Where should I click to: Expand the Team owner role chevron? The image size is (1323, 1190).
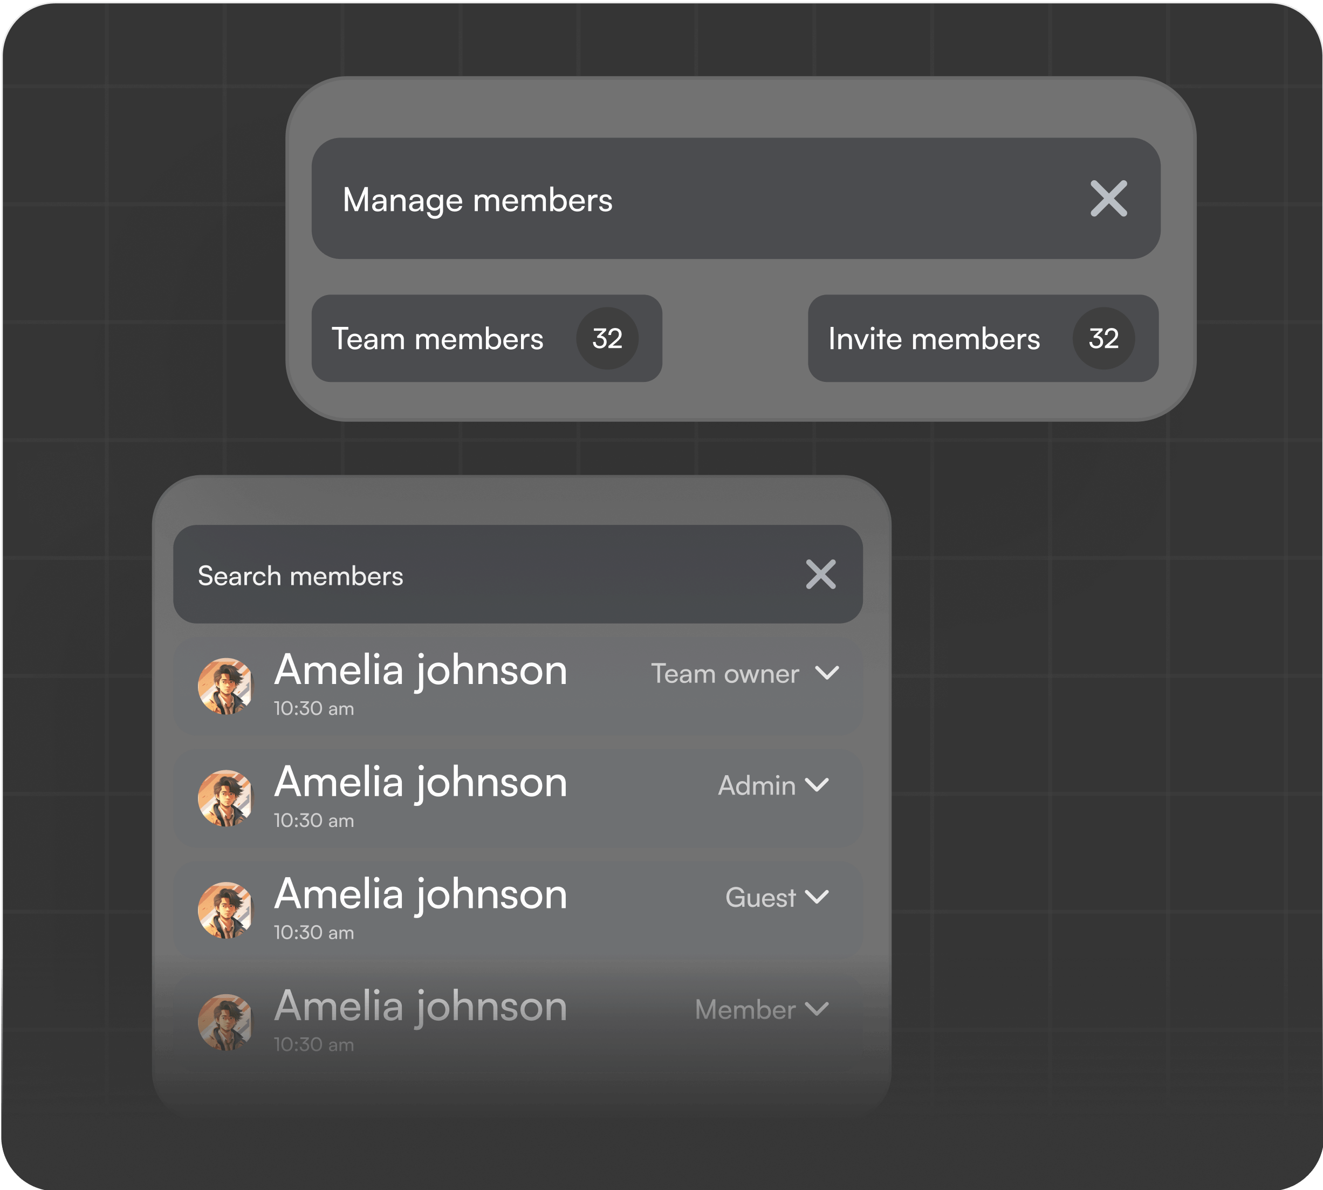point(827,673)
